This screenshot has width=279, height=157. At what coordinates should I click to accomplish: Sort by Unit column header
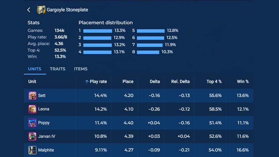(32, 82)
